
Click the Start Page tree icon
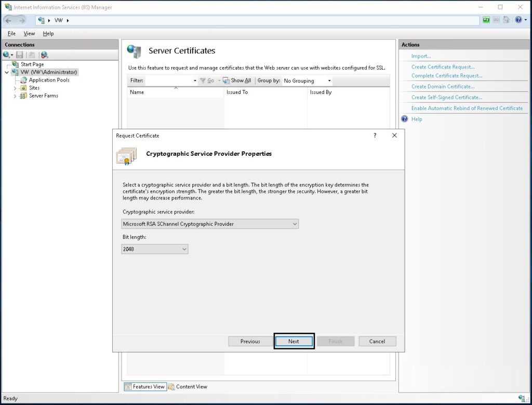pyautogui.click(x=16, y=64)
